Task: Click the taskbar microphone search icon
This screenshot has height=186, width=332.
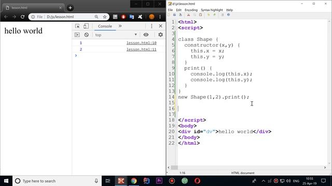Action: (96, 181)
